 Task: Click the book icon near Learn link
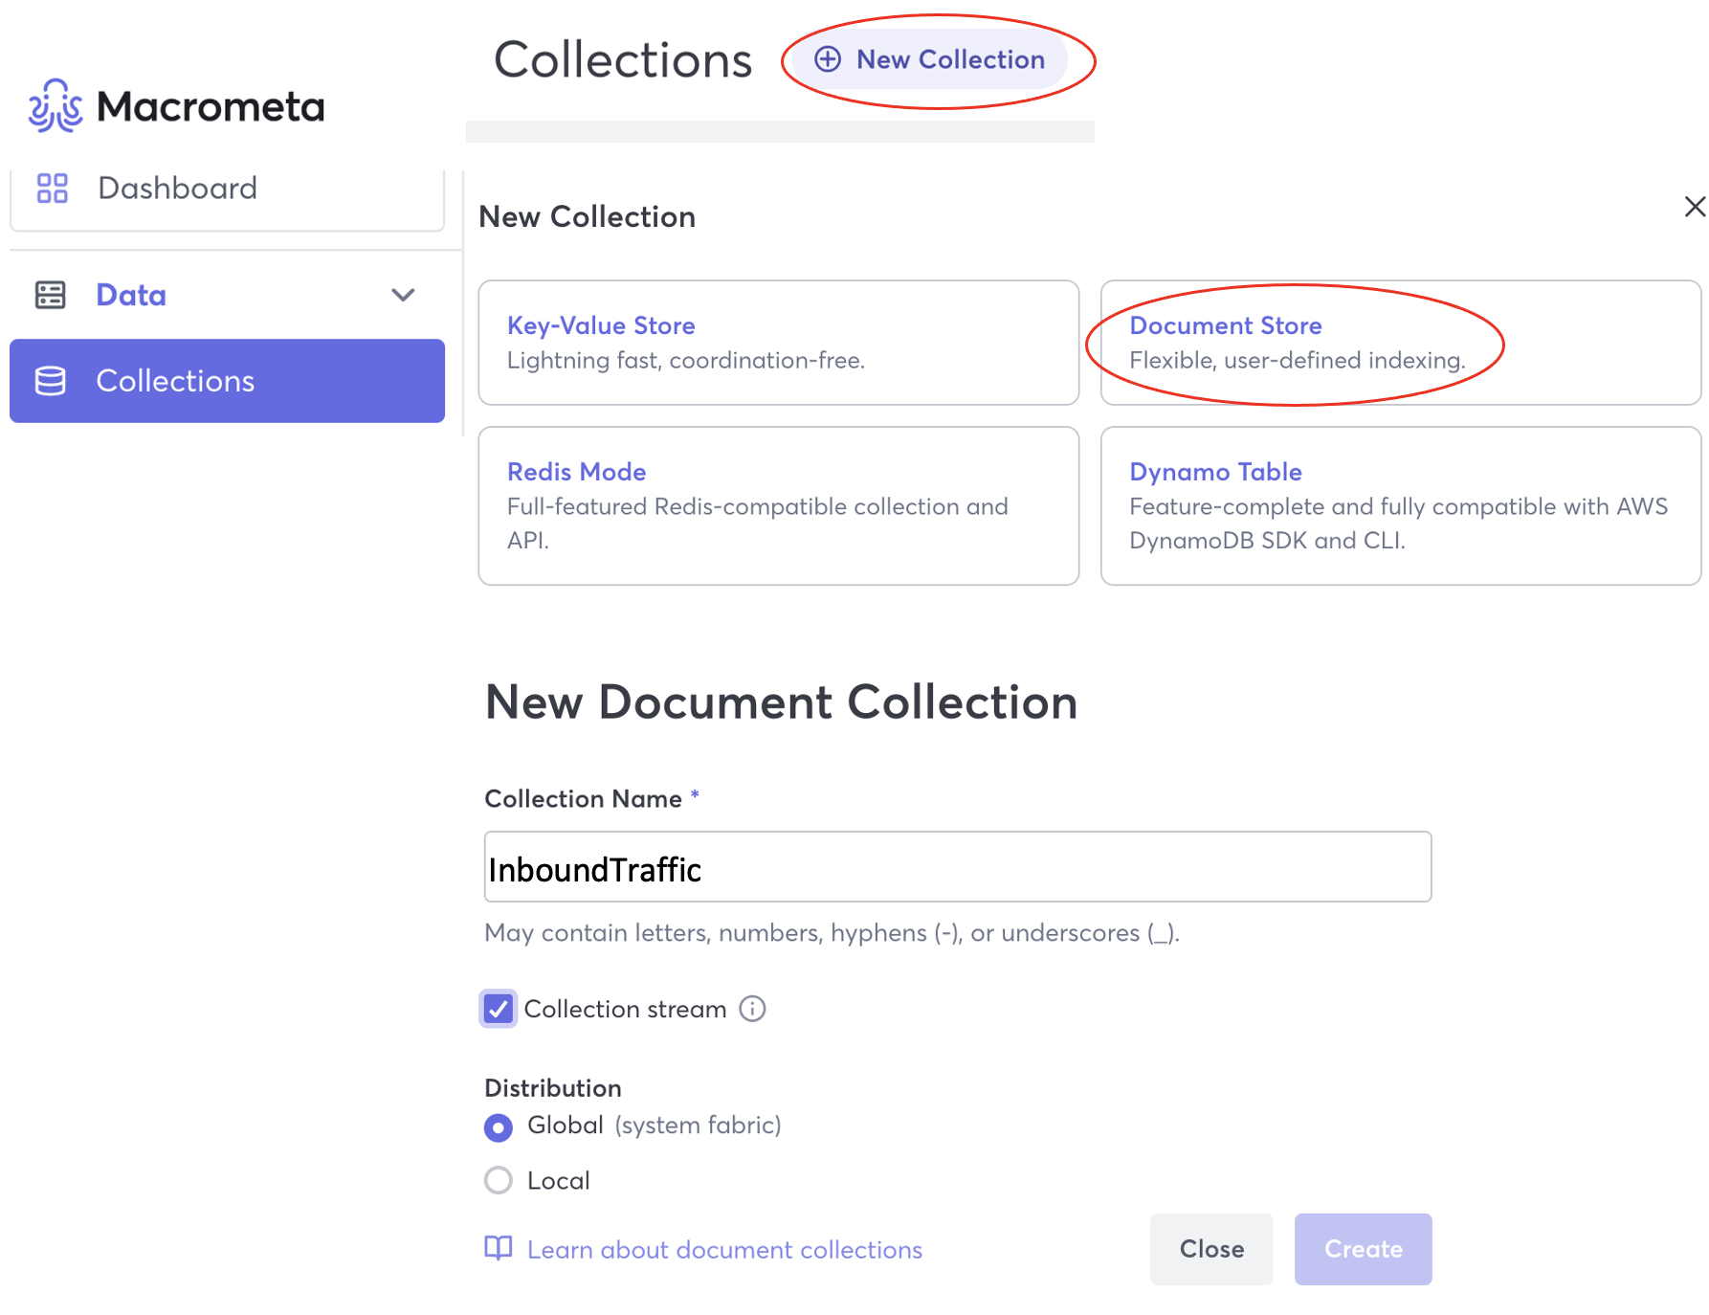pos(499,1248)
